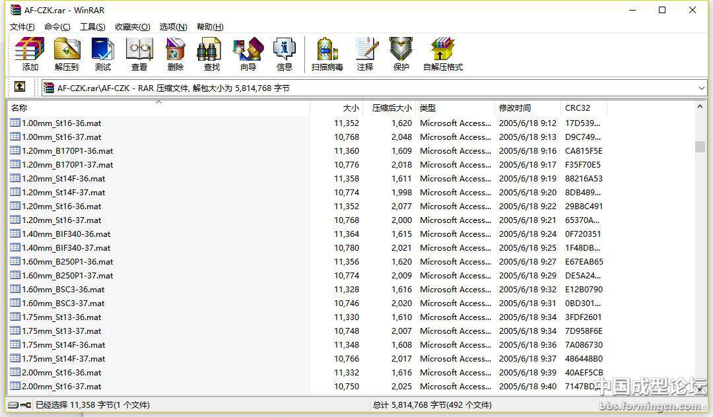The image size is (713, 417).
Task: Show archive 信息 (Info) icon
Action: pos(284,54)
